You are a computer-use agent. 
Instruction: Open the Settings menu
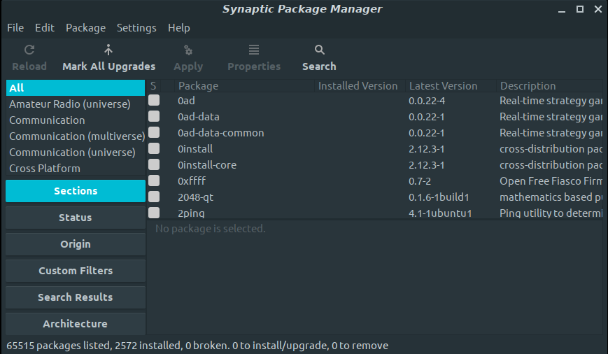(x=136, y=28)
